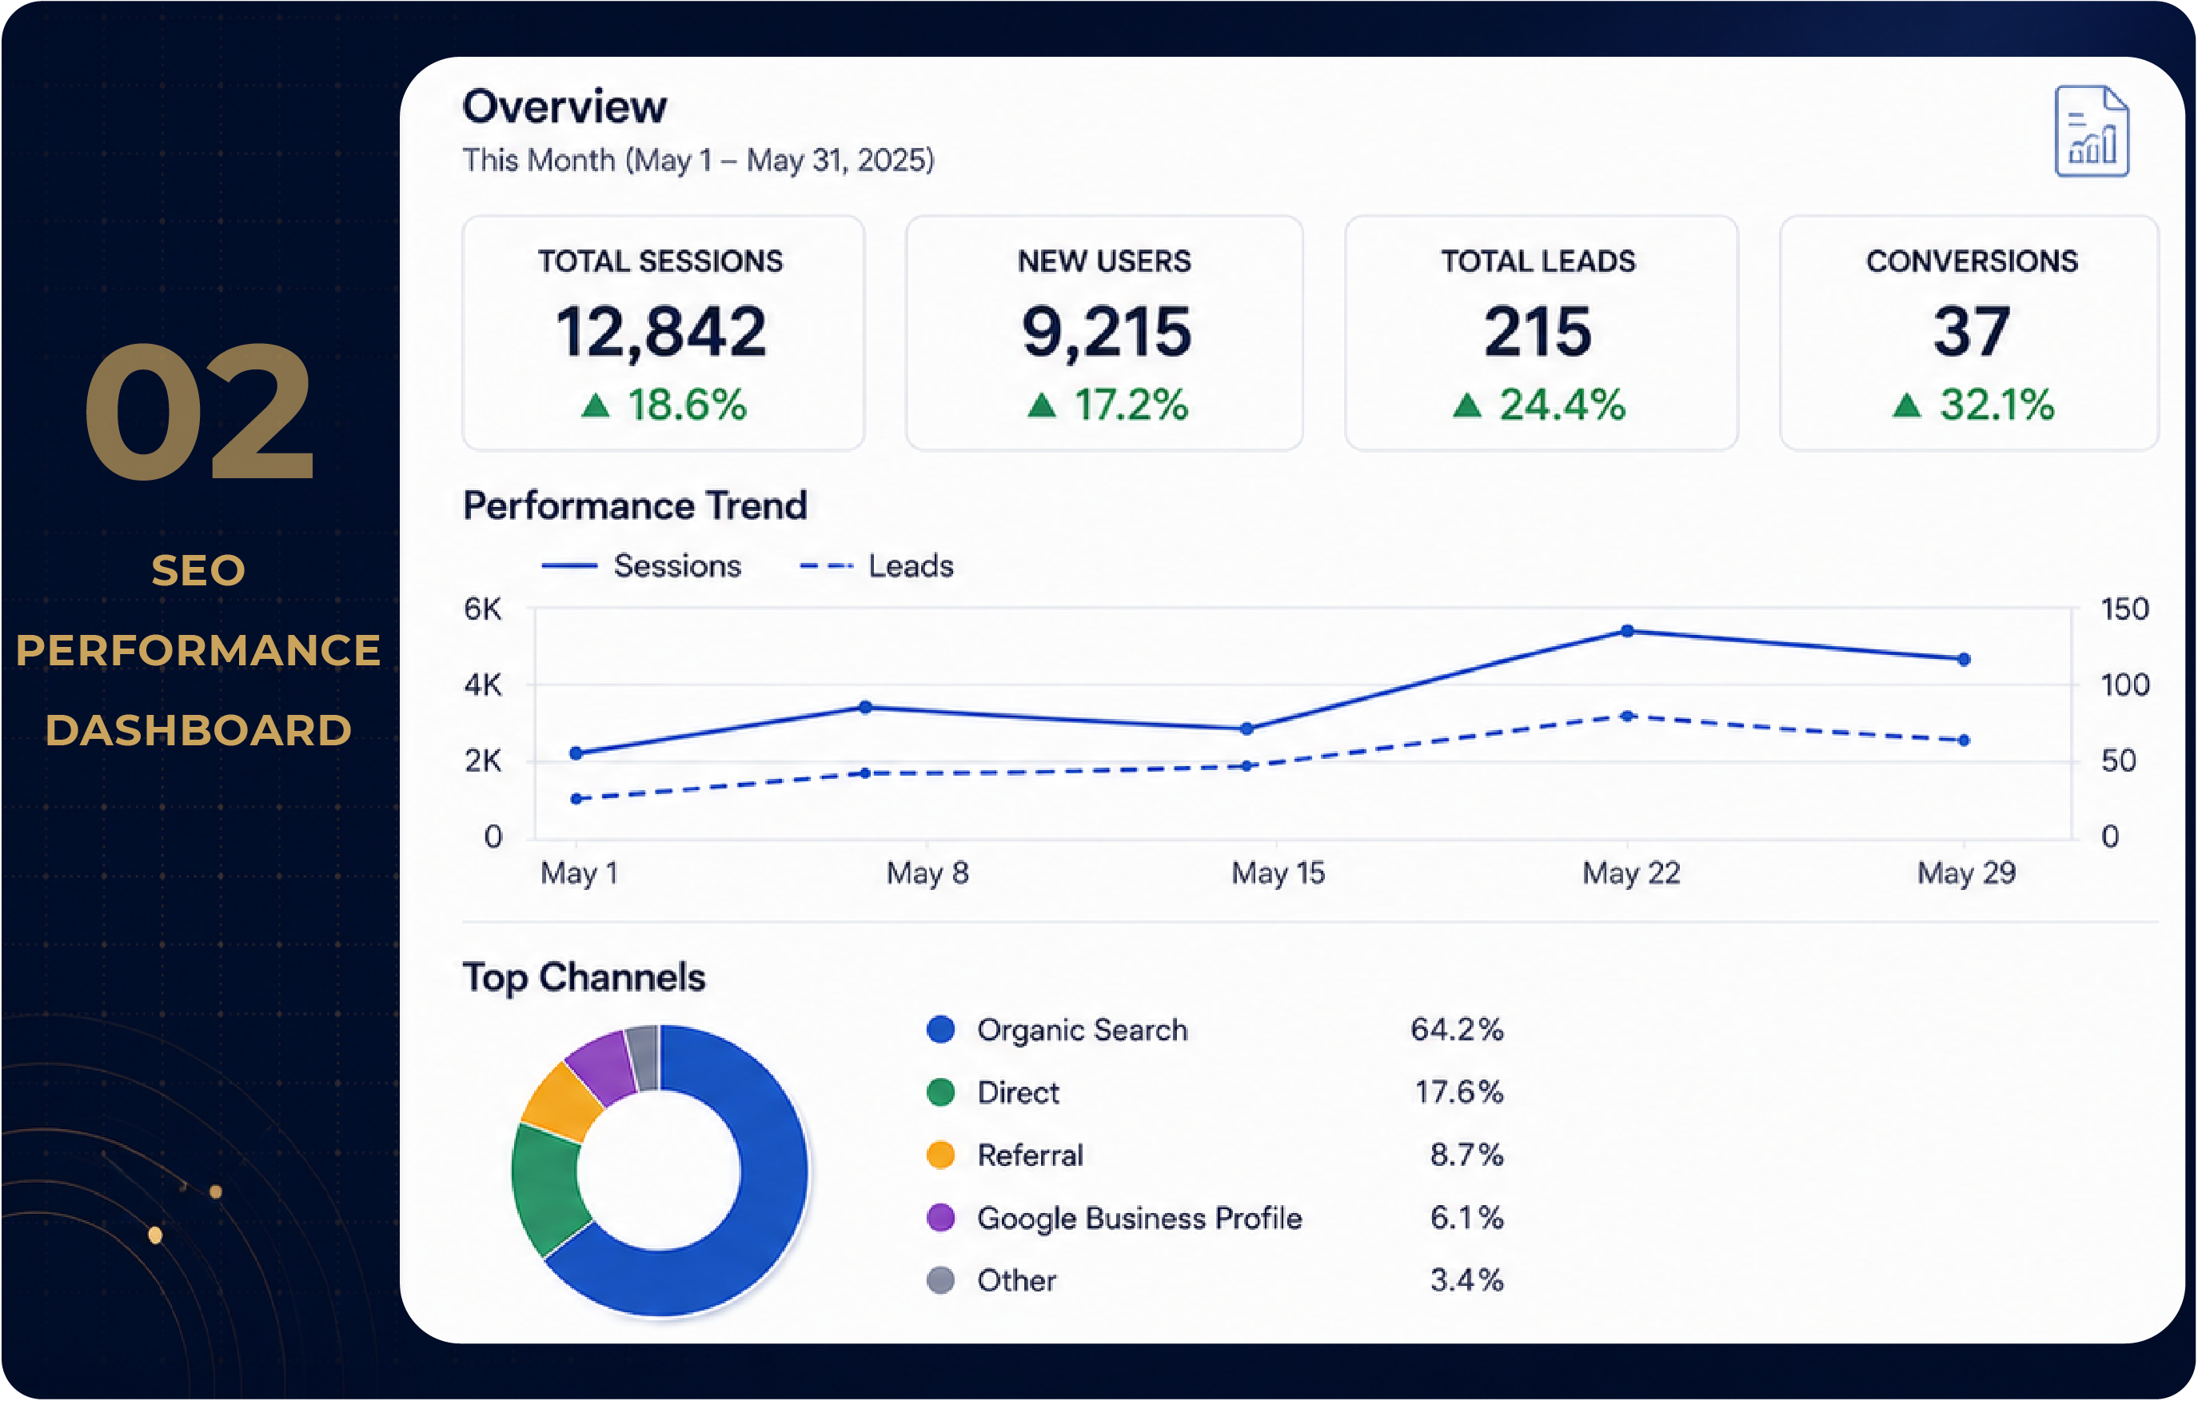Click the date range This Month text

click(x=698, y=161)
